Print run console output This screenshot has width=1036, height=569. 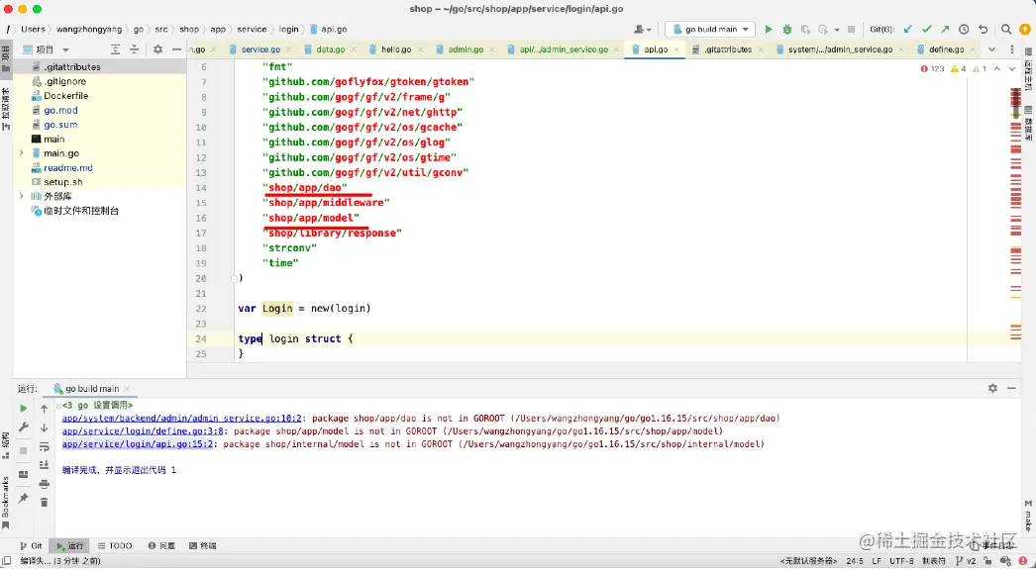pyautogui.click(x=45, y=484)
